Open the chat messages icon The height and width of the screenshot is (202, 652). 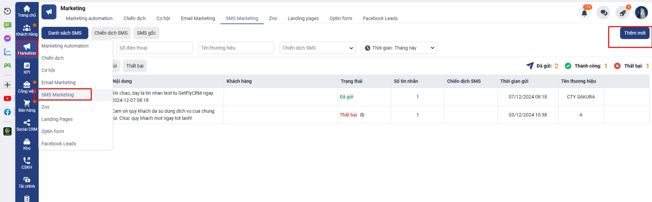[x=604, y=13]
